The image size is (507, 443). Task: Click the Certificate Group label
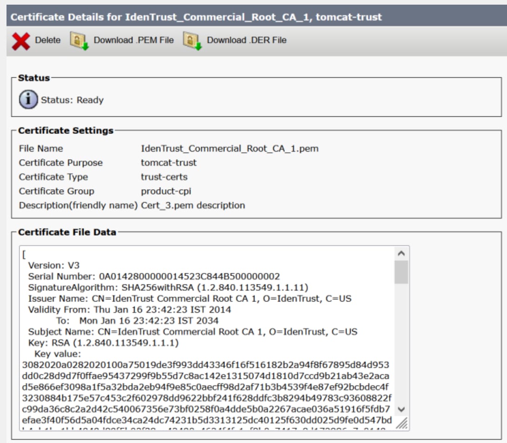pos(56,191)
